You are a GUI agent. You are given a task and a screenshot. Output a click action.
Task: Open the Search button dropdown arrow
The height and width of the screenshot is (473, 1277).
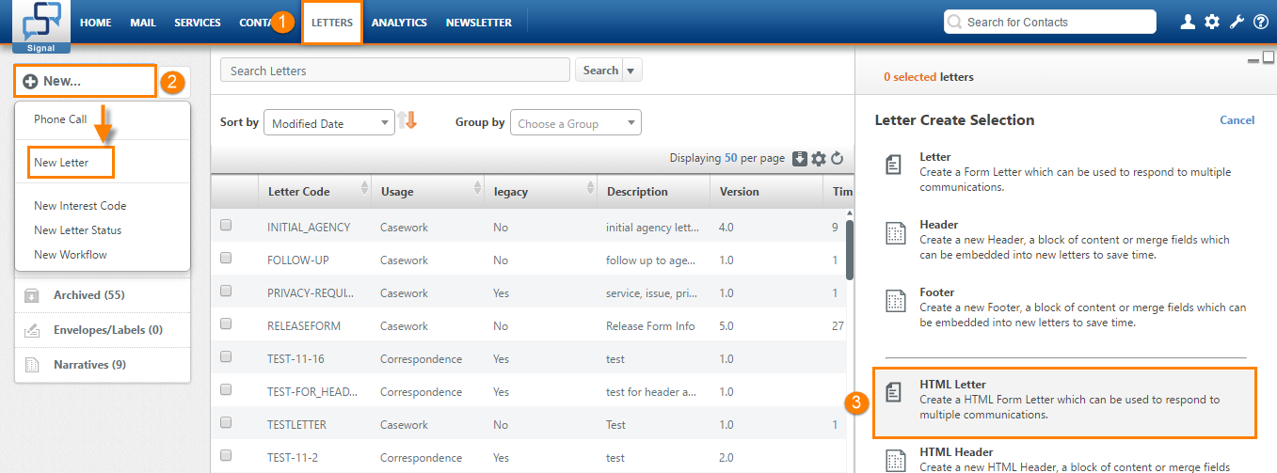coord(631,71)
